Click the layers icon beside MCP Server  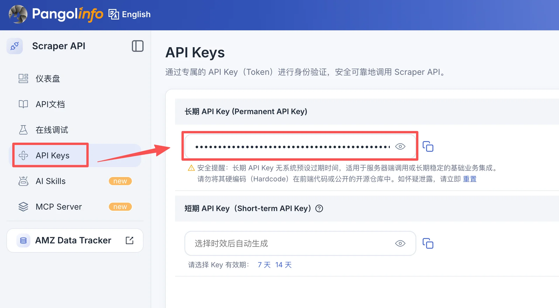point(23,207)
